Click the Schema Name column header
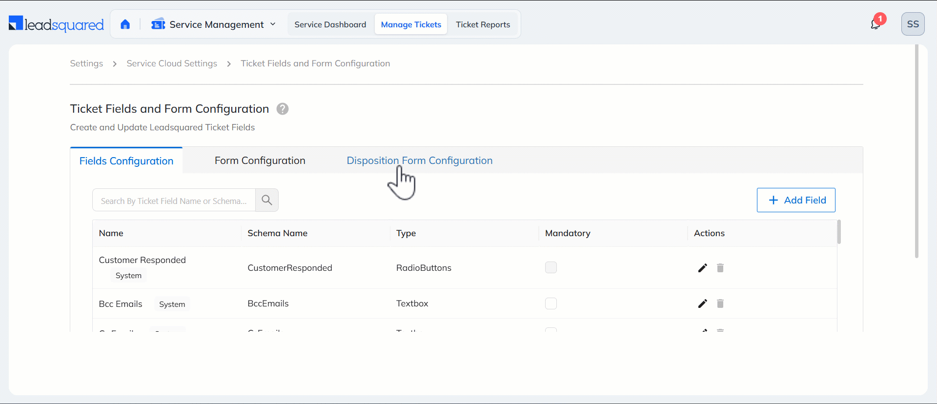 point(277,233)
